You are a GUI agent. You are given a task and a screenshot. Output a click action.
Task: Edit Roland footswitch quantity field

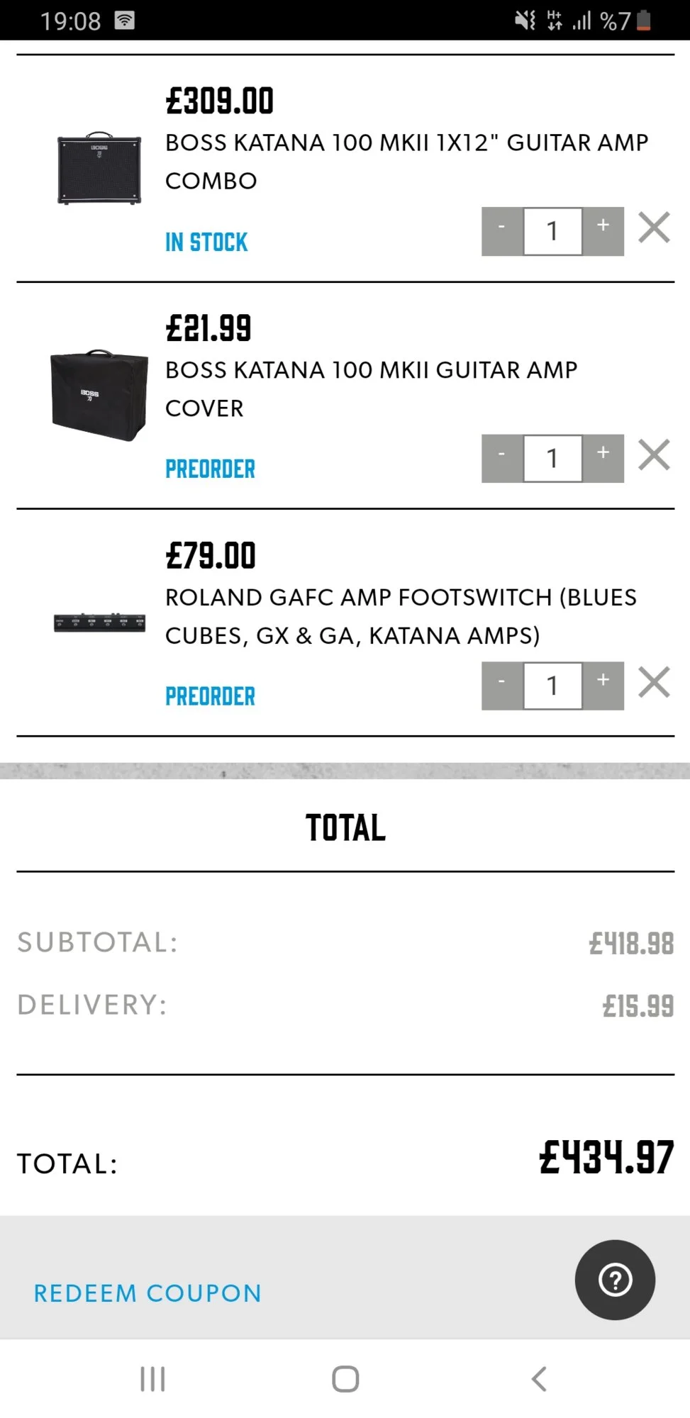click(x=552, y=686)
